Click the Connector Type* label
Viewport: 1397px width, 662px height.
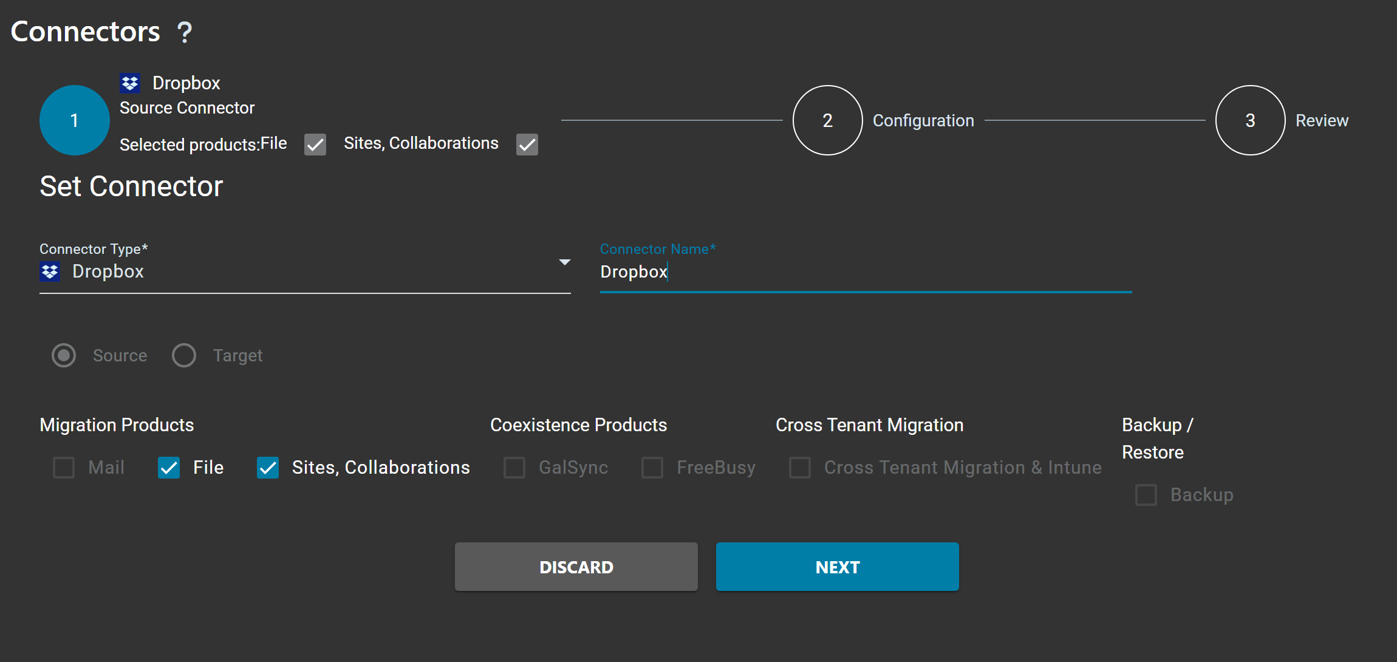[x=94, y=249]
